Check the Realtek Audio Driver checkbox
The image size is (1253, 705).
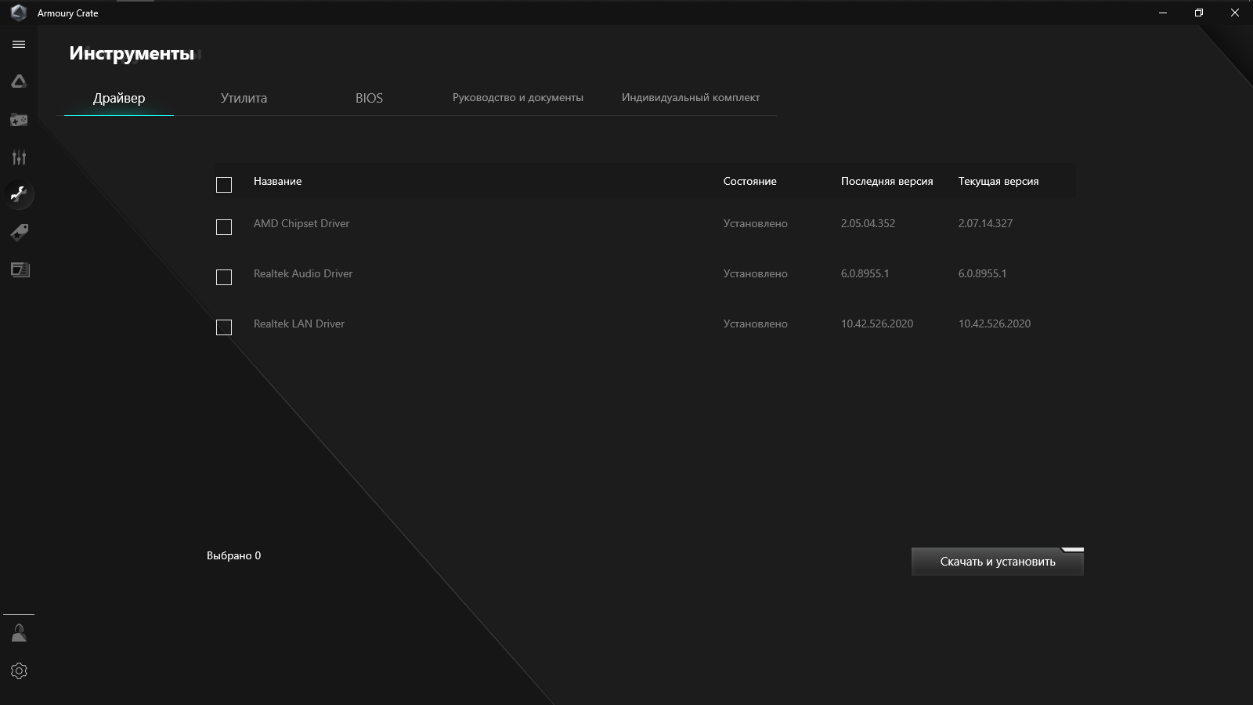pyautogui.click(x=224, y=277)
